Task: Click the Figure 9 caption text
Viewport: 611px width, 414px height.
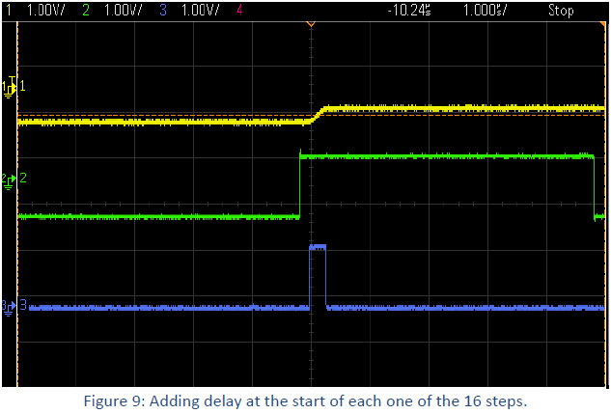Action: pos(305,401)
